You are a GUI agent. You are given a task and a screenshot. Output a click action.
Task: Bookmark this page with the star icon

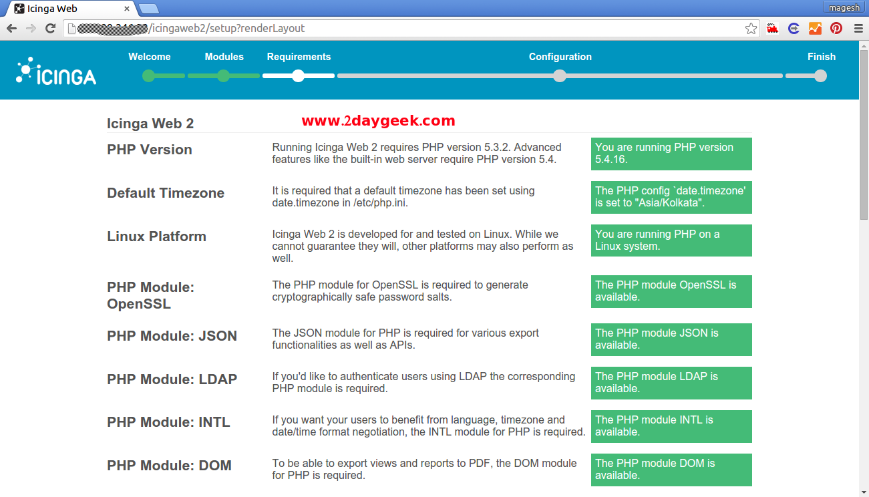coord(751,29)
